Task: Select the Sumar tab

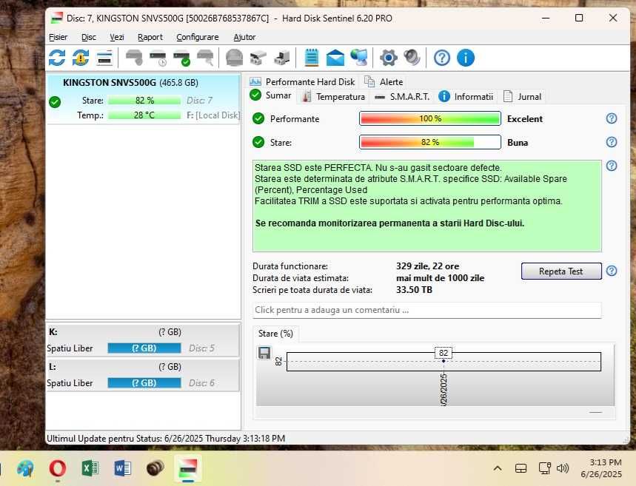Action: (271, 95)
